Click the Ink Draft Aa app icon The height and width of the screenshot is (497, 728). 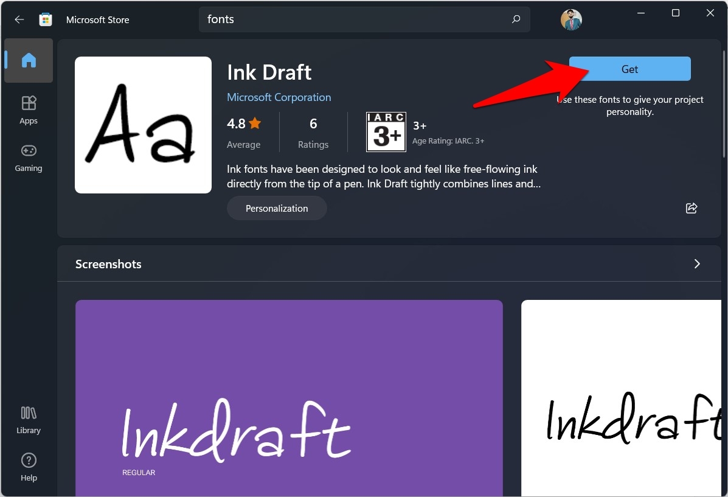[x=143, y=125]
